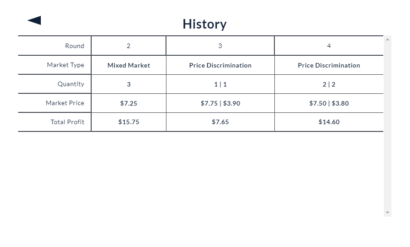Screen dimensions: 410x247
Task: Click the $14.60 total profit cell
Action: [x=329, y=122]
